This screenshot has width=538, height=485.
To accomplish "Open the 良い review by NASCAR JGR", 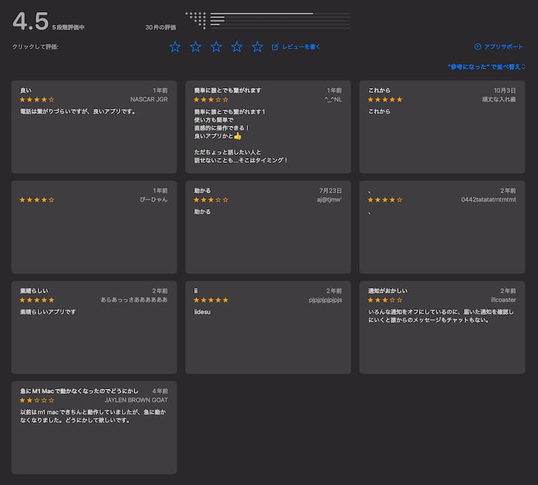I will (94, 127).
